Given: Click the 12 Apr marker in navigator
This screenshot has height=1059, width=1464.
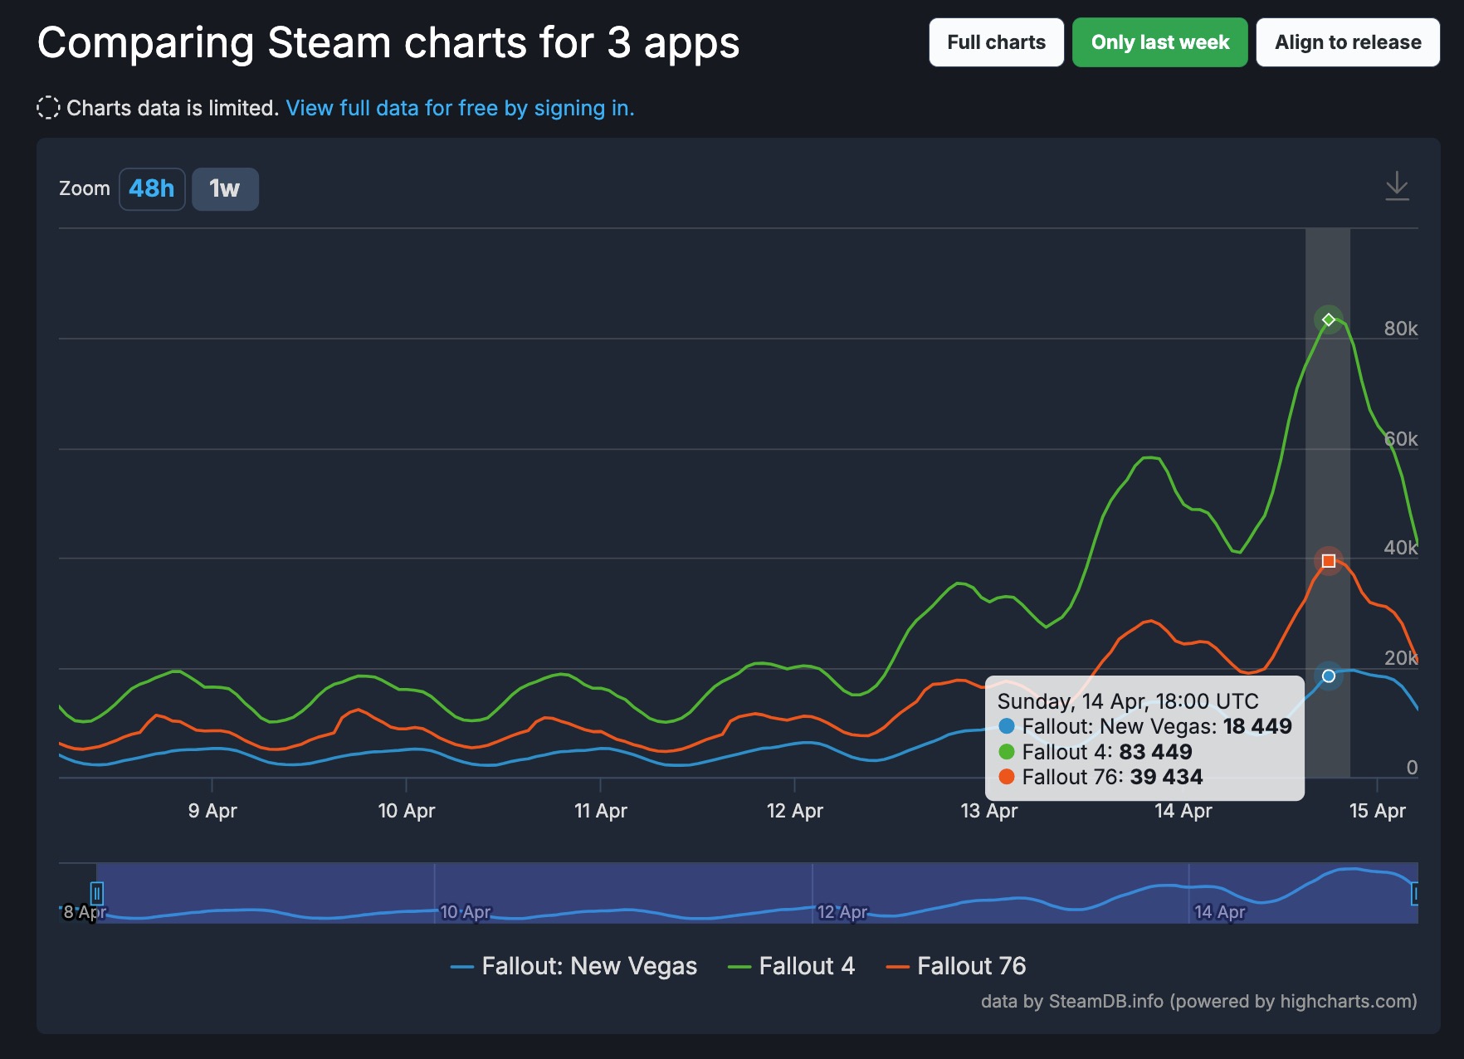Looking at the screenshot, I should point(842,912).
